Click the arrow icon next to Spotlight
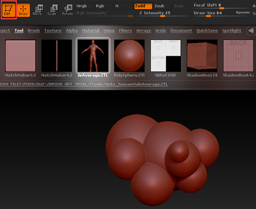This screenshot has width=256, height=209. click(x=251, y=31)
